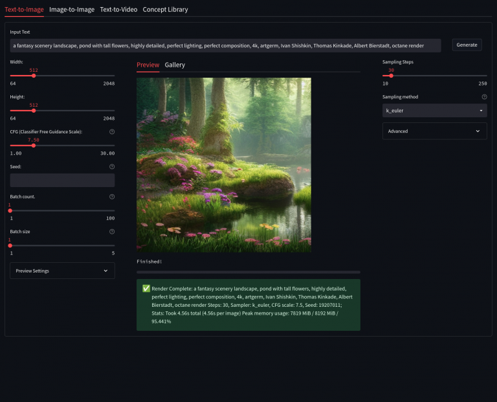
Task: Expand the Advanced options panel
Action: pos(434,131)
